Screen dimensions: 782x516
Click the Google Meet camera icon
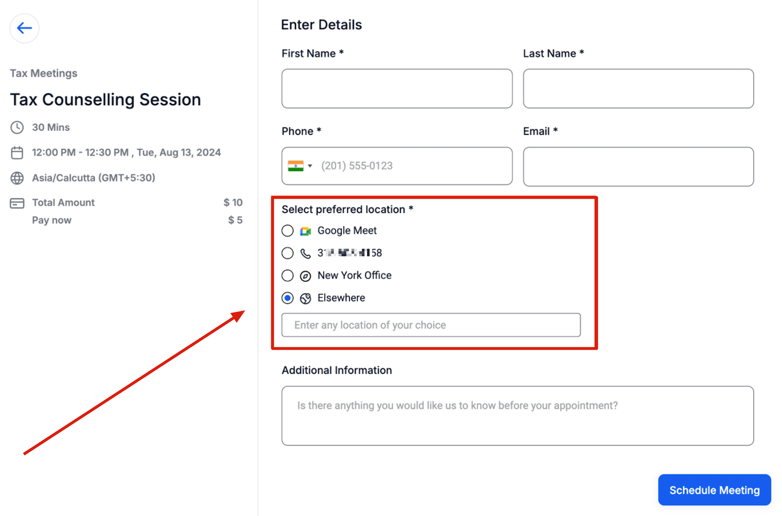tap(305, 231)
